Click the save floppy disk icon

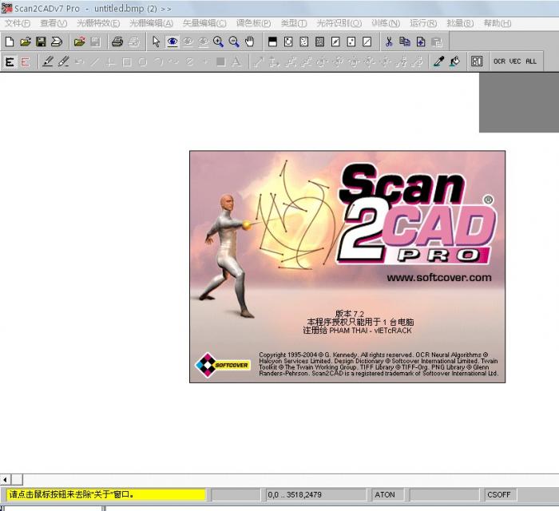pyautogui.click(x=41, y=42)
